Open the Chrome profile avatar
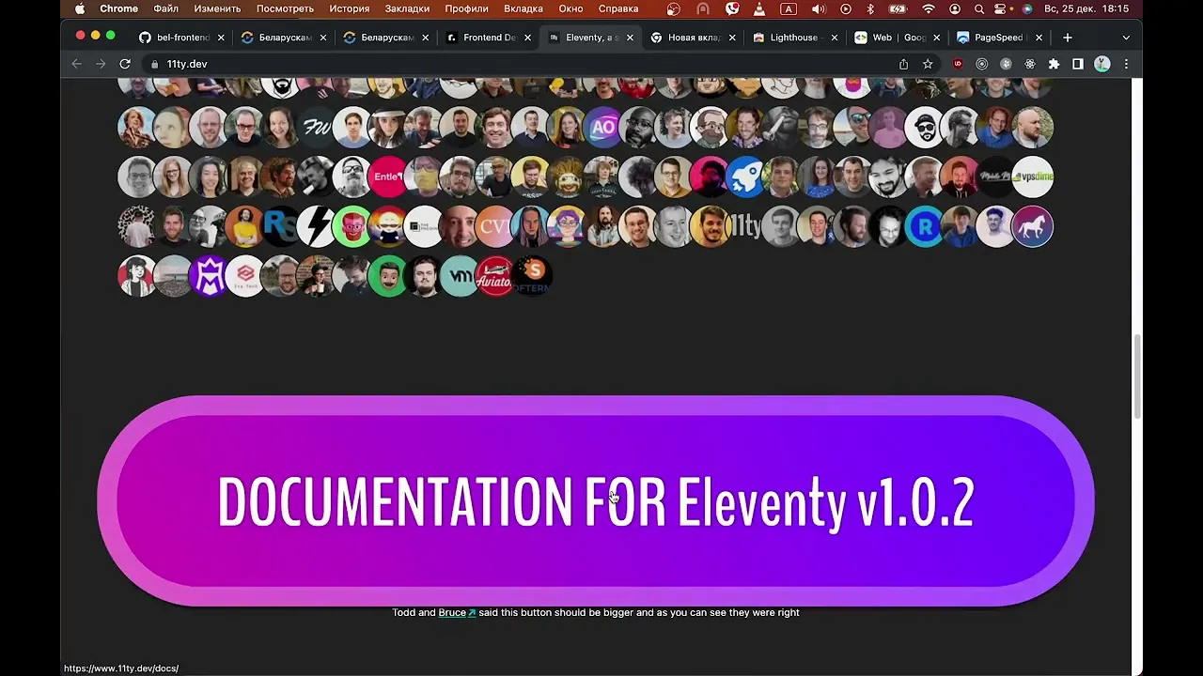The height and width of the screenshot is (676, 1203). point(1102,64)
